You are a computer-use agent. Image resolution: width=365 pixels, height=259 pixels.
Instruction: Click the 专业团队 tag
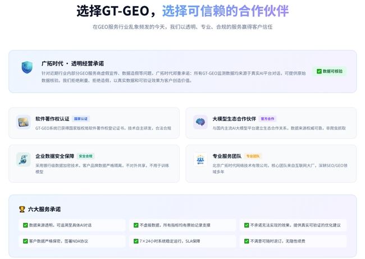point(253,156)
